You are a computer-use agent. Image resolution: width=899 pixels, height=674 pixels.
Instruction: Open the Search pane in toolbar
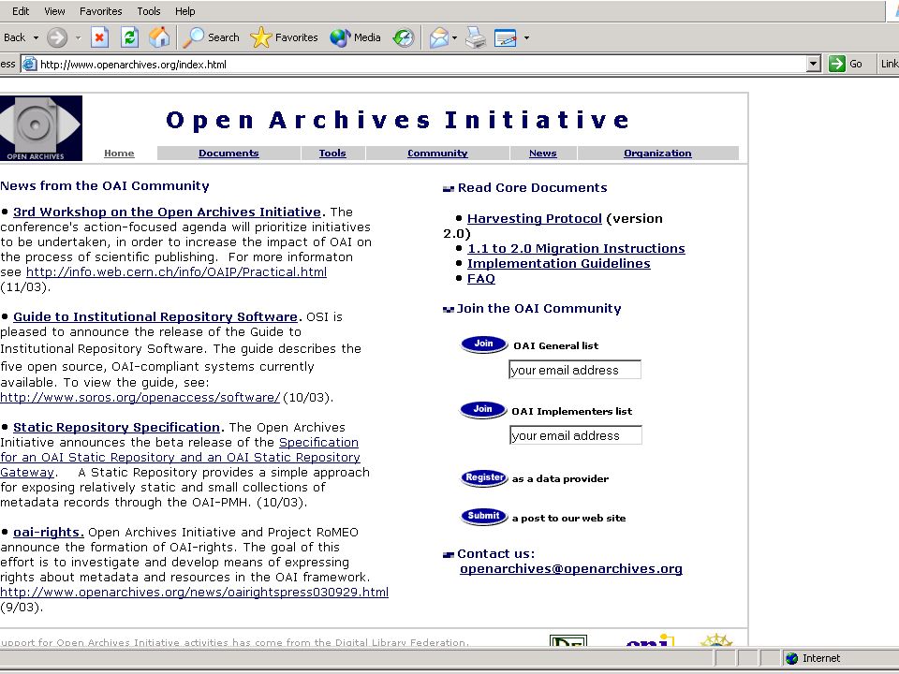click(x=211, y=37)
